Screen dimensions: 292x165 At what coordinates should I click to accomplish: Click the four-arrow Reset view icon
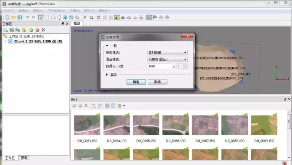pos(167,17)
